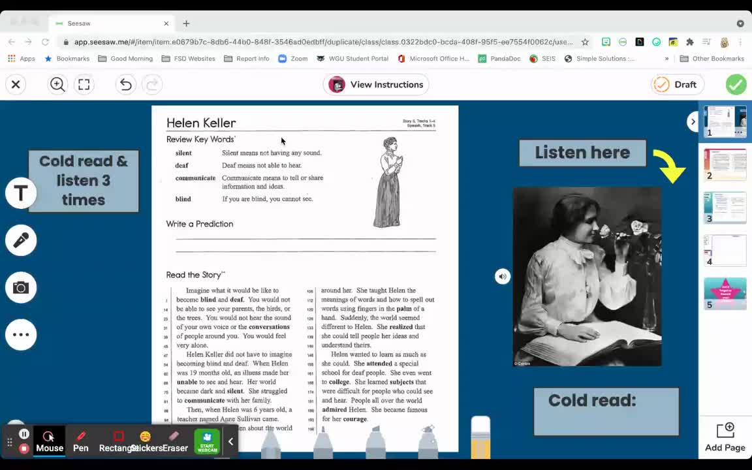The width and height of the screenshot is (752, 470).
Task: Collapse the annotation toolbar arrow
Action: 230,441
